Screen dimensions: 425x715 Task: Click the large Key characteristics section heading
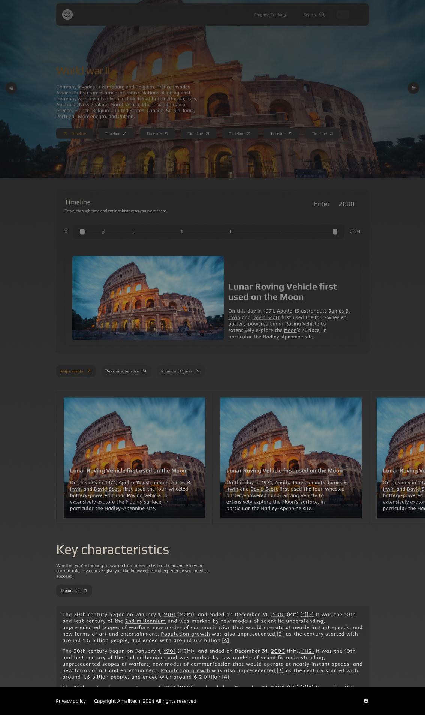pos(112,550)
